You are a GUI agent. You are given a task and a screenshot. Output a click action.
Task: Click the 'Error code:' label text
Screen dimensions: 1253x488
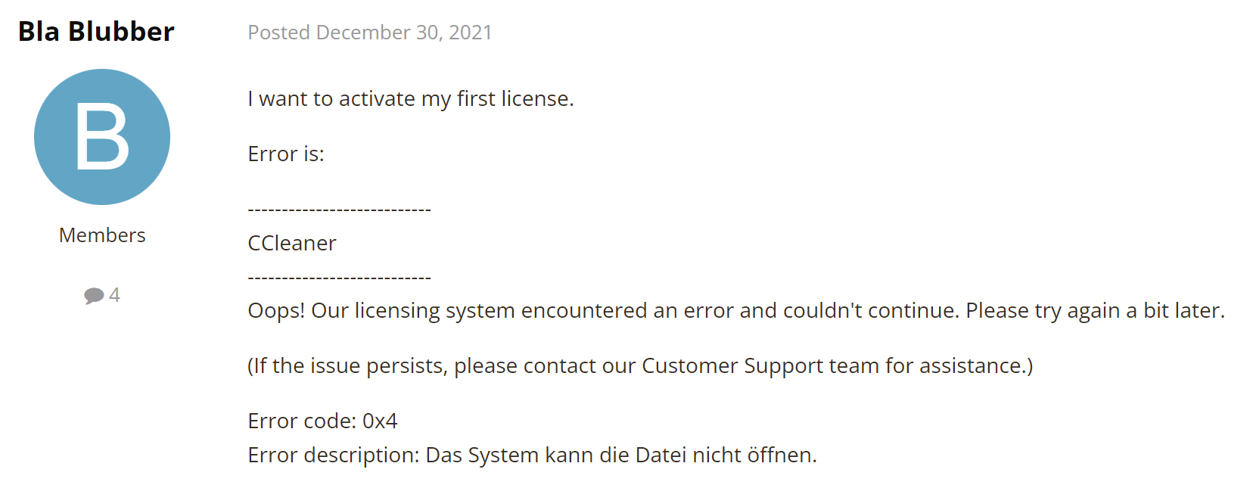click(x=302, y=421)
